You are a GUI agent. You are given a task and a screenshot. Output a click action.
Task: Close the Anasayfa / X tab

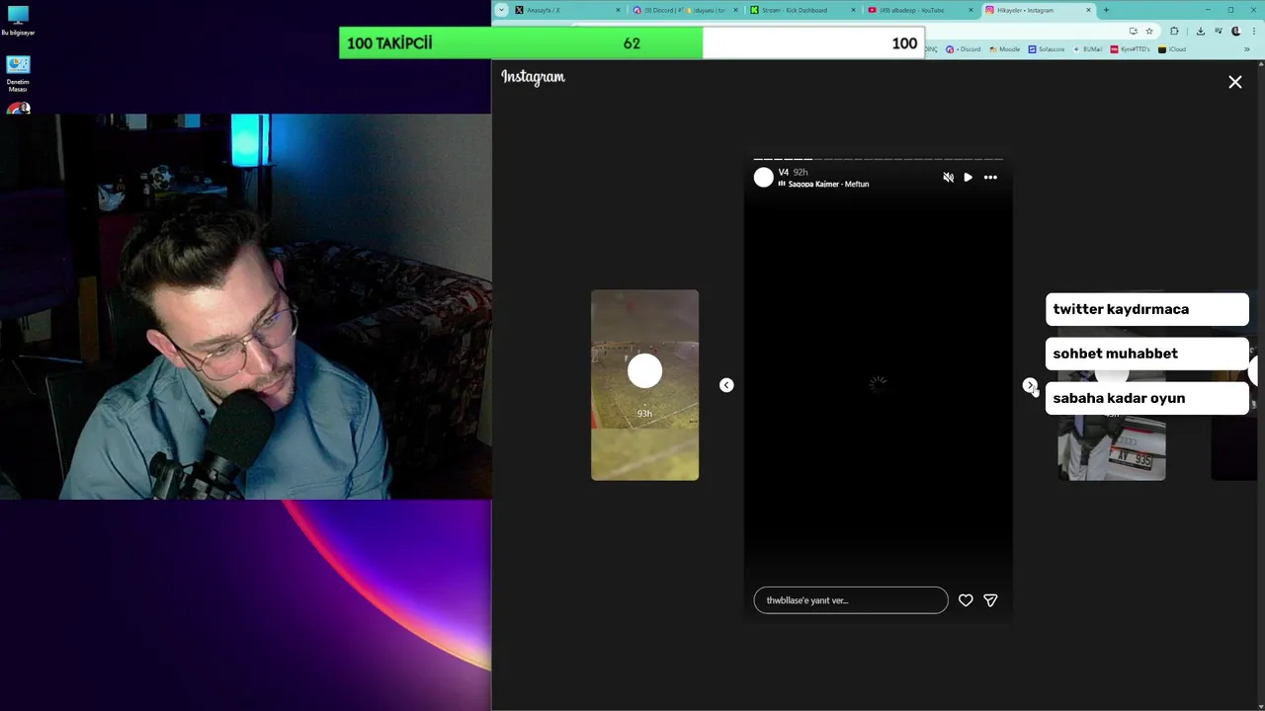[618, 10]
